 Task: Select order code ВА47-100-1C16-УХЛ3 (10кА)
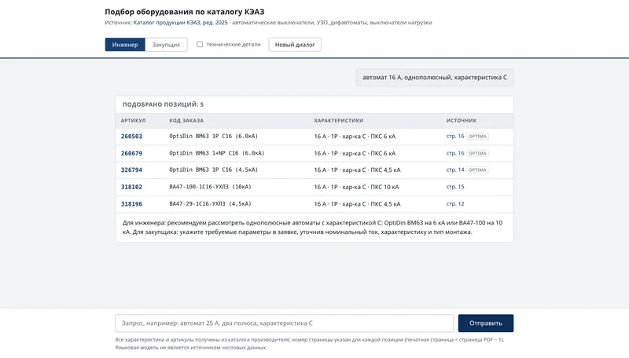pos(210,187)
